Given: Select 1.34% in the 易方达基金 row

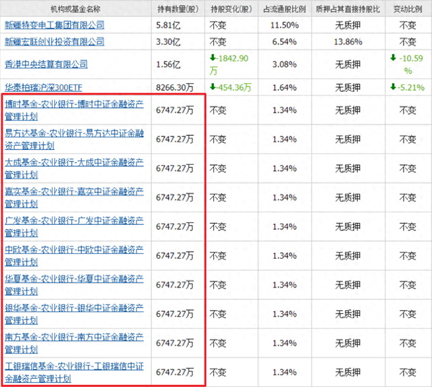Looking at the screenshot, I should coord(285,140).
